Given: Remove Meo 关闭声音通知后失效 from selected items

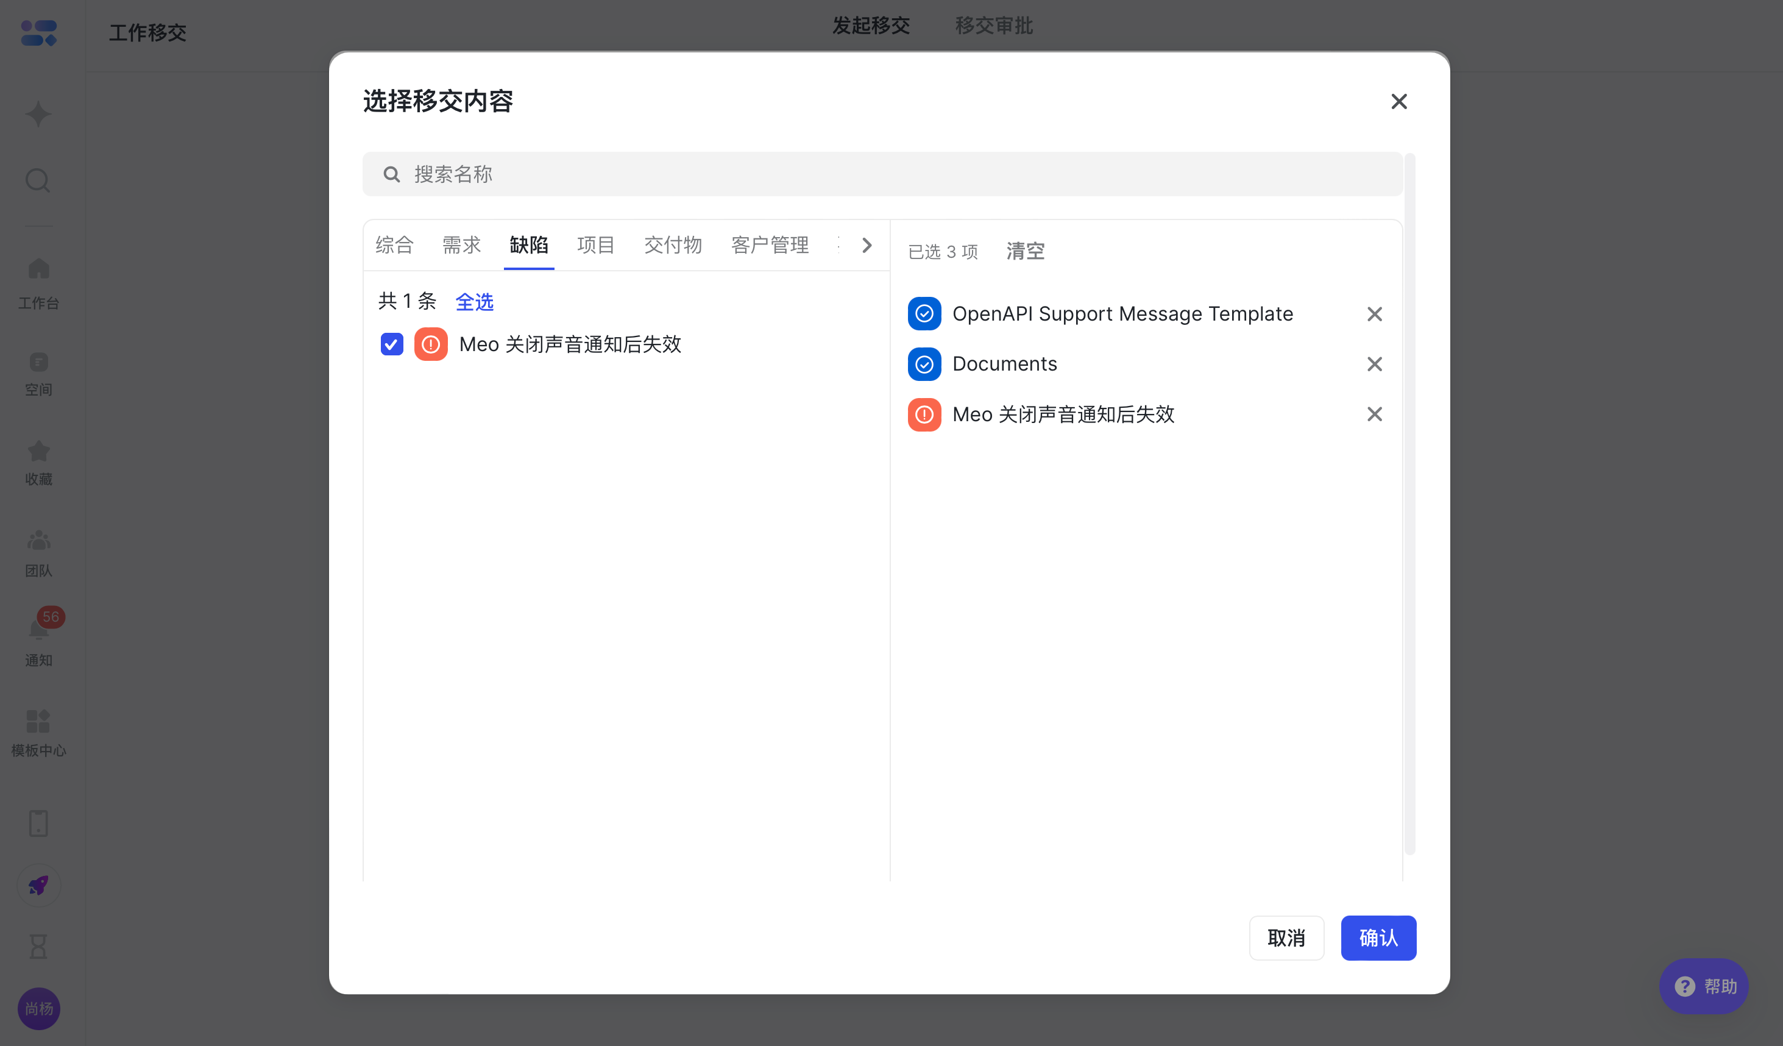Looking at the screenshot, I should pos(1374,414).
